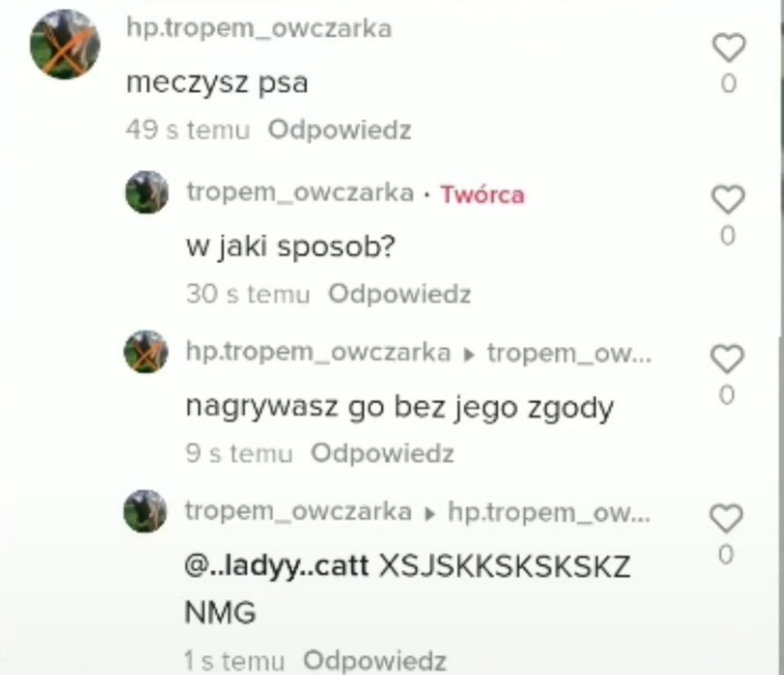Open truncated "hp.tropem_ow..." reply target name

click(549, 512)
